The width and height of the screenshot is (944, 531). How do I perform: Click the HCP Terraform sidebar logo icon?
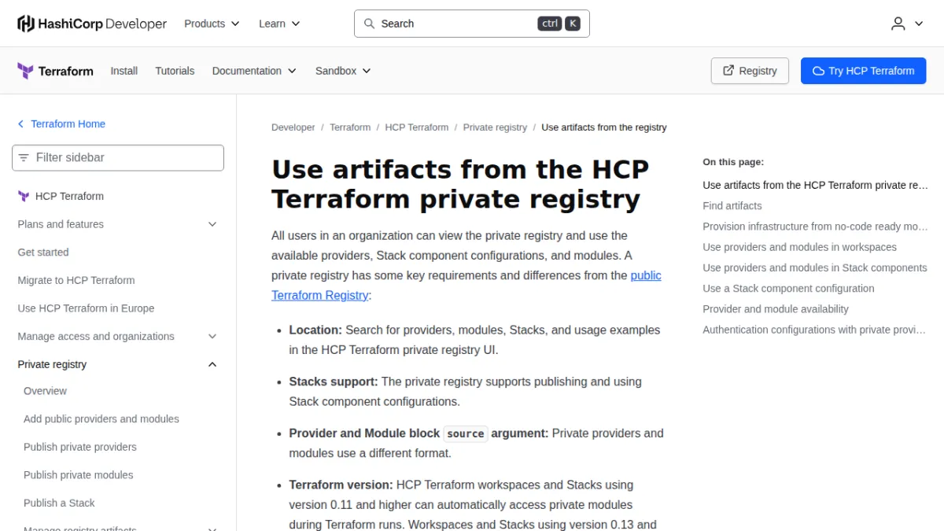pos(24,196)
